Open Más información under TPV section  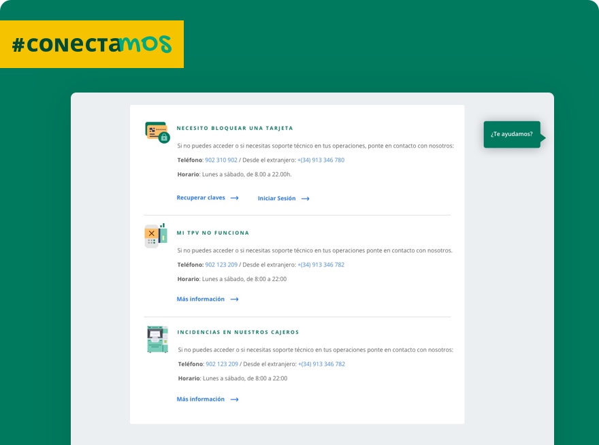click(x=200, y=299)
